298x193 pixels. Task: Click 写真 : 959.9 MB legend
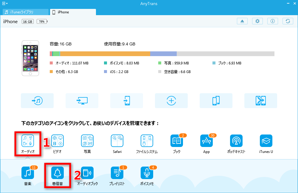(x=174, y=63)
